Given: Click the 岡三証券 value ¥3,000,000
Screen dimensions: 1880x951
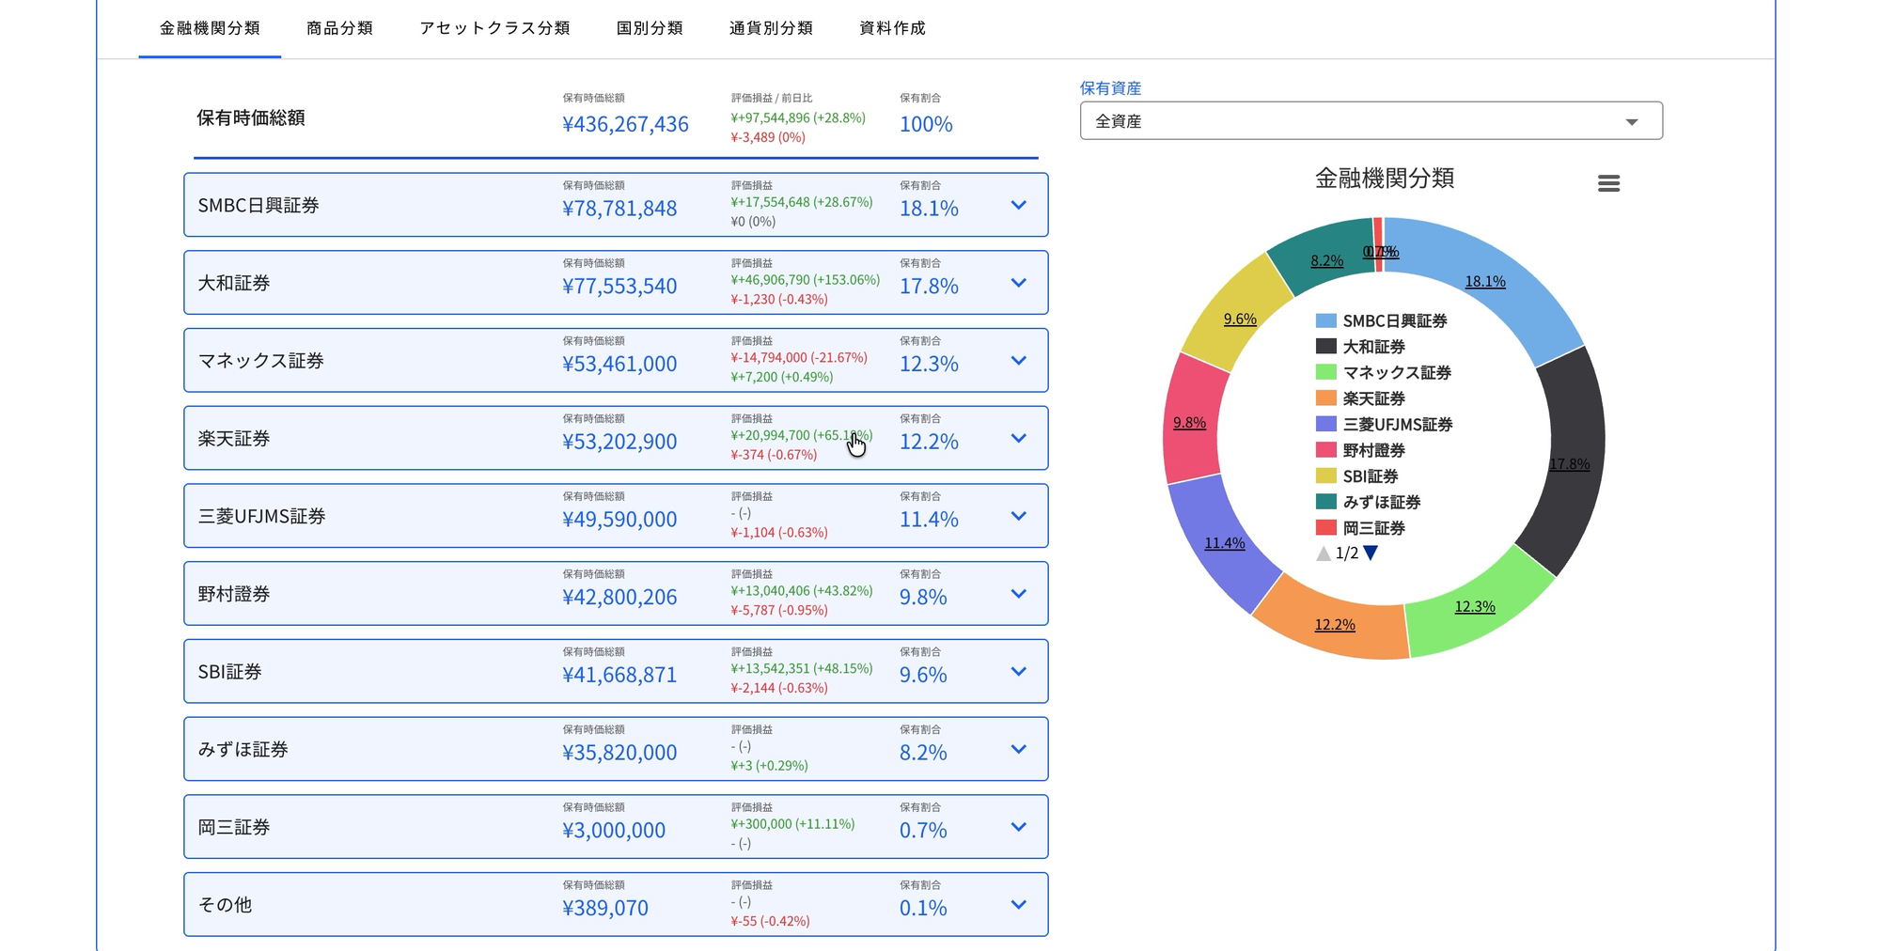Looking at the screenshot, I should 614,831.
